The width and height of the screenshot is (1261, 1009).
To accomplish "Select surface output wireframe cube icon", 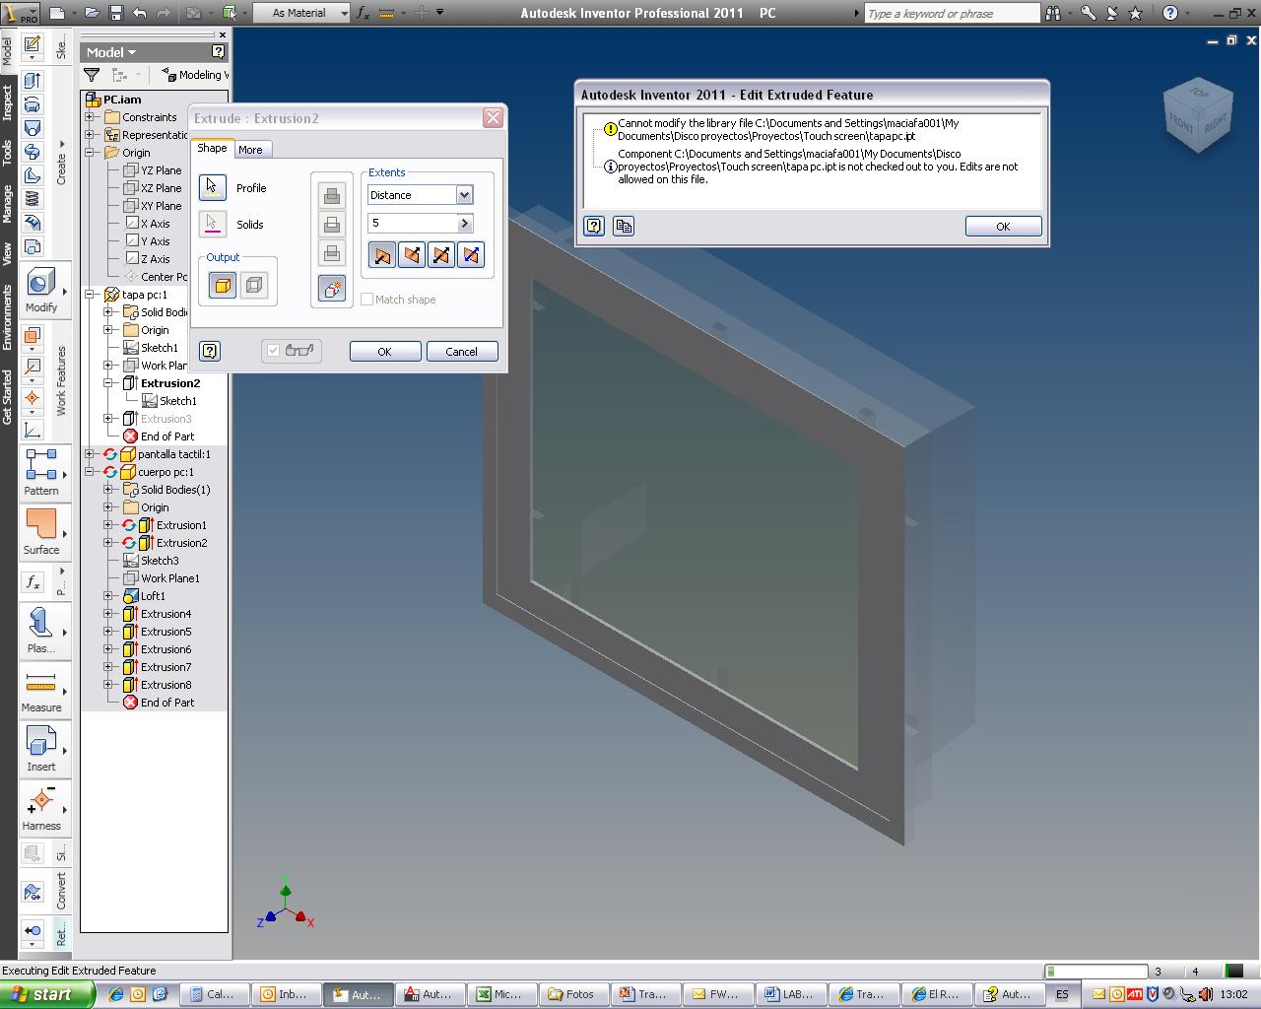I will tap(254, 286).
